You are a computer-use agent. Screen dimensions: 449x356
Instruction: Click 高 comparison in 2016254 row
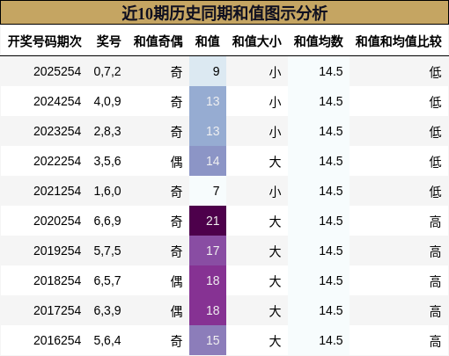tap(436, 341)
